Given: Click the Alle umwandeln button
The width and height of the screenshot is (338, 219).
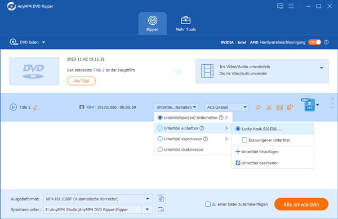Looking at the screenshot, I should [x=301, y=204].
